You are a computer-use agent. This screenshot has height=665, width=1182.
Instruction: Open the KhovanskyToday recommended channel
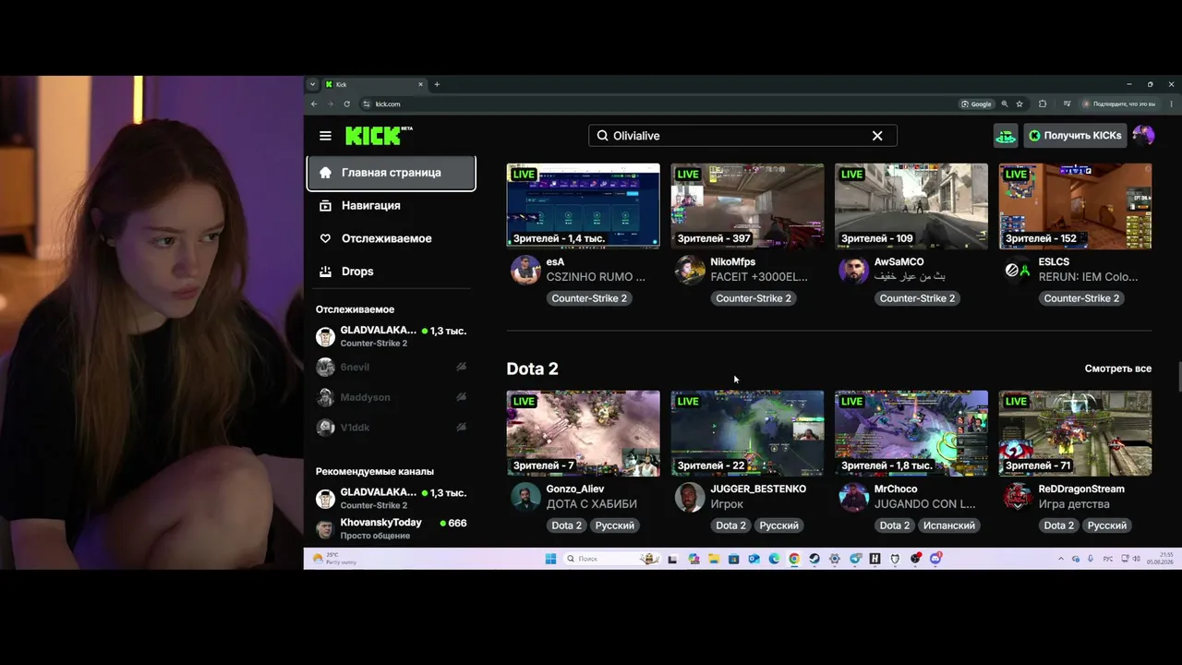click(391, 528)
